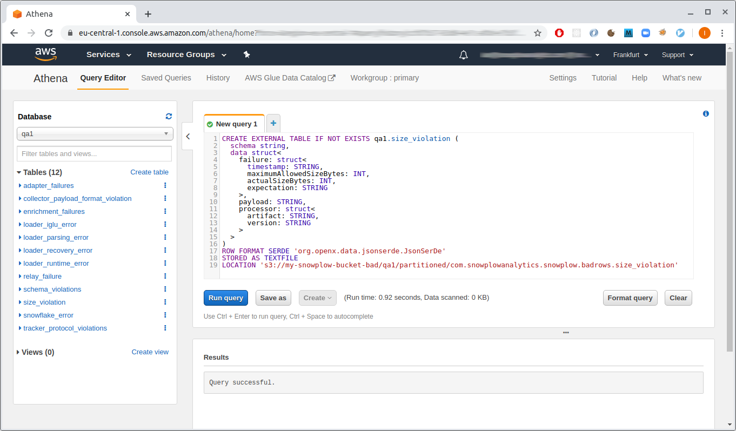Refresh the database list icon
Viewport: 736px width, 431px height.
tap(169, 116)
